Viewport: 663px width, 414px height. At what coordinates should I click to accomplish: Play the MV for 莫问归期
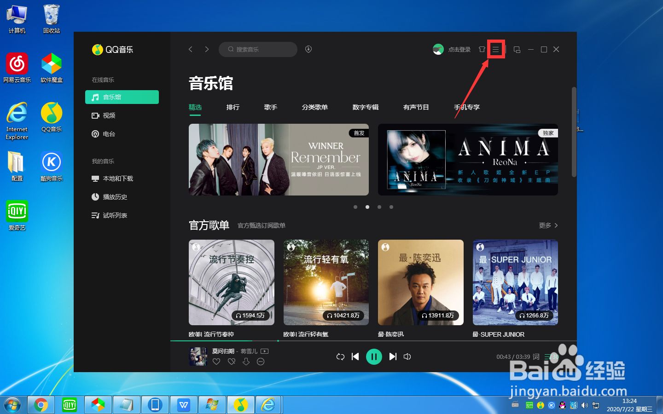(x=265, y=351)
